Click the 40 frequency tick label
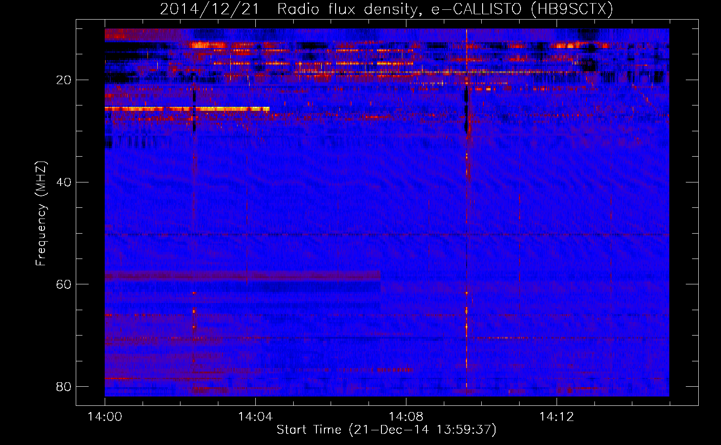Screen dimensions: 721x445 [64, 182]
